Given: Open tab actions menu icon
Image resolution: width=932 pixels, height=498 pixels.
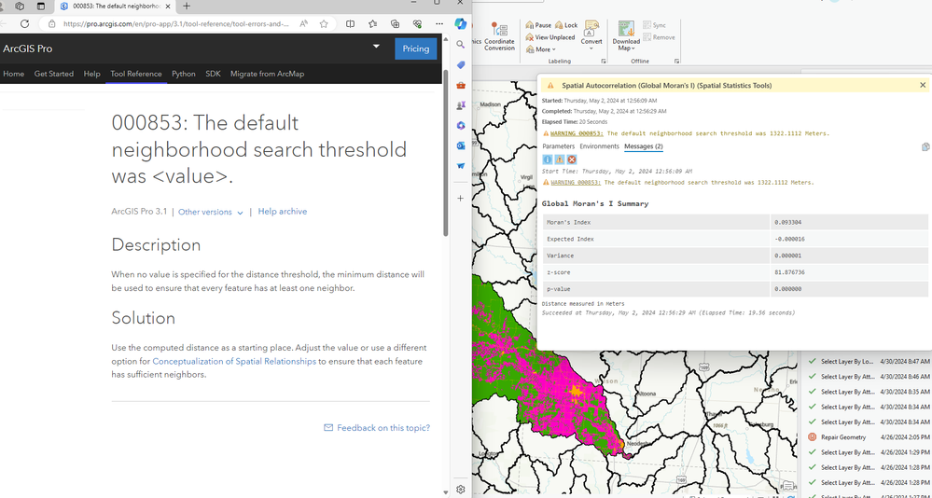Looking at the screenshot, I should pyautogui.click(x=40, y=6).
